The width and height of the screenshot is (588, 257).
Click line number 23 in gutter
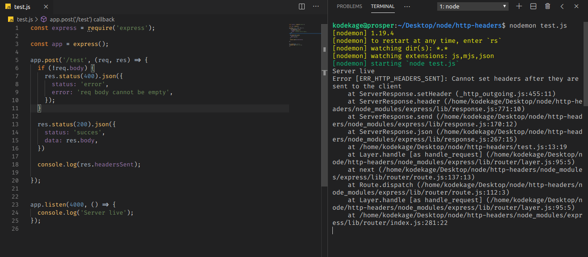coord(15,204)
